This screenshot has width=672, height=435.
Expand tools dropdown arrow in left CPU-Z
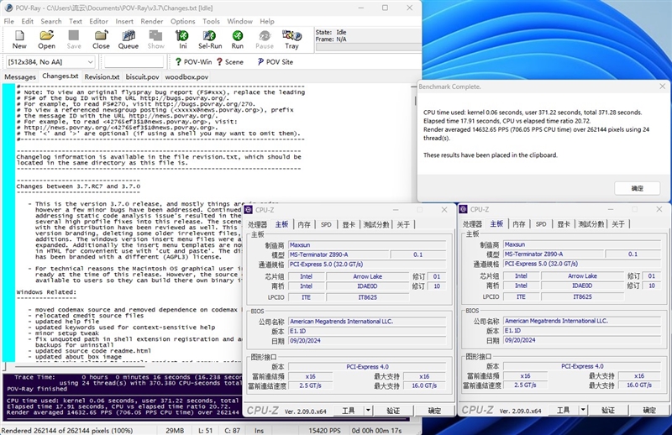[368, 411]
